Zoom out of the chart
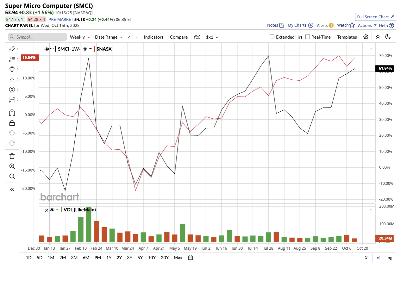419x281 pixels. pyautogui.click(x=12, y=176)
